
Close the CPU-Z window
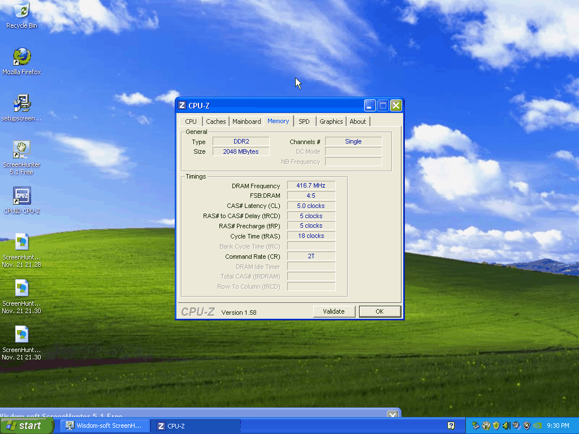396,106
